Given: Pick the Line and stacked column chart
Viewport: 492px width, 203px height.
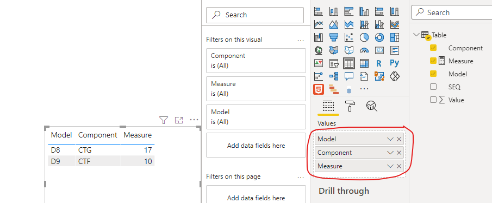Looking at the screenshot, I should coord(364,25).
